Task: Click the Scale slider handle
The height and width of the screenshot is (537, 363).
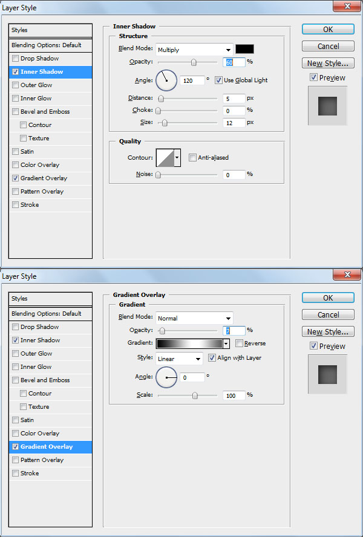Action: [195, 395]
